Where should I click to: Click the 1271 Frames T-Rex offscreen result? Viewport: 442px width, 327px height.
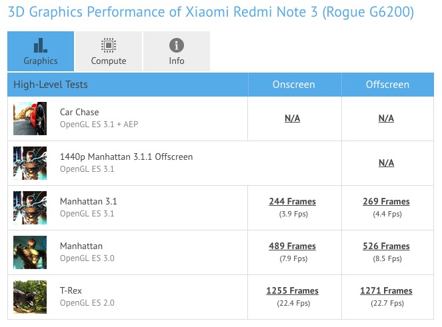(x=386, y=291)
